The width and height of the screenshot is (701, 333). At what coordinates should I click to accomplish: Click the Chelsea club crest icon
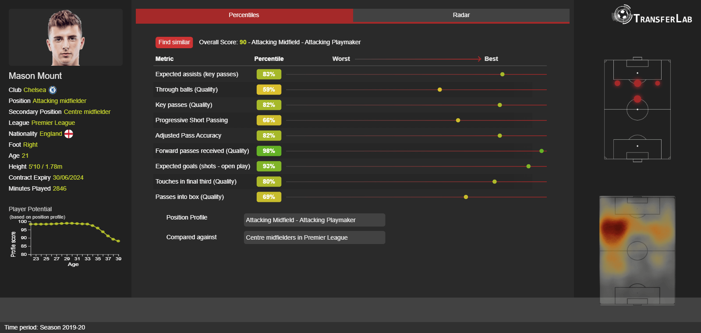pos(53,90)
